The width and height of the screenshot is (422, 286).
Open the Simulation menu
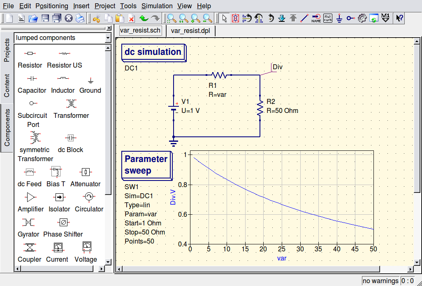tap(157, 6)
